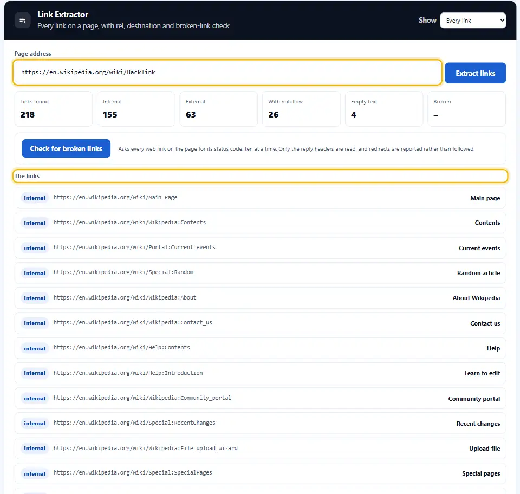Click the Help:Contents URL

pyautogui.click(x=122, y=347)
